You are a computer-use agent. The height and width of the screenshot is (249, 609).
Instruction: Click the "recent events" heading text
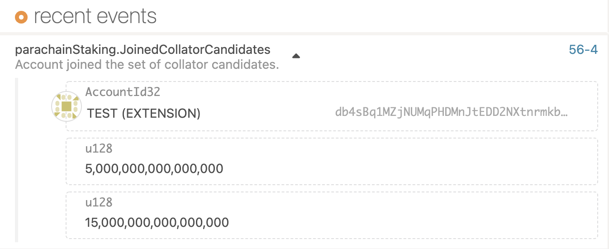(x=95, y=17)
